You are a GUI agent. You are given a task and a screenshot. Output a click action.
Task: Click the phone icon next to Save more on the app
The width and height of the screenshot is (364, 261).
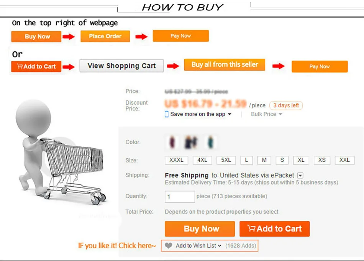(x=166, y=114)
